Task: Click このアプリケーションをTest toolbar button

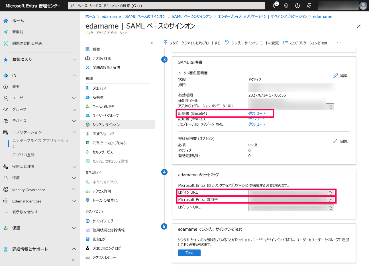Action: [x=305, y=43]
